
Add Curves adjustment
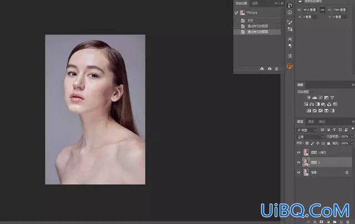[321, 98]
